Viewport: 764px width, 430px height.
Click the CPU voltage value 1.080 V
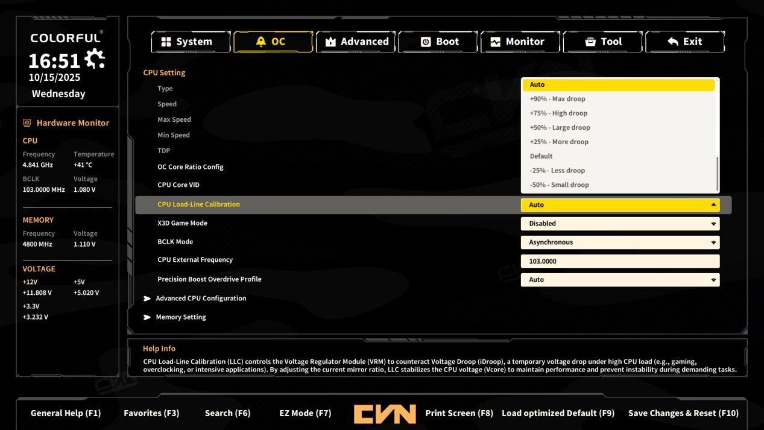[x=84, y=190]
